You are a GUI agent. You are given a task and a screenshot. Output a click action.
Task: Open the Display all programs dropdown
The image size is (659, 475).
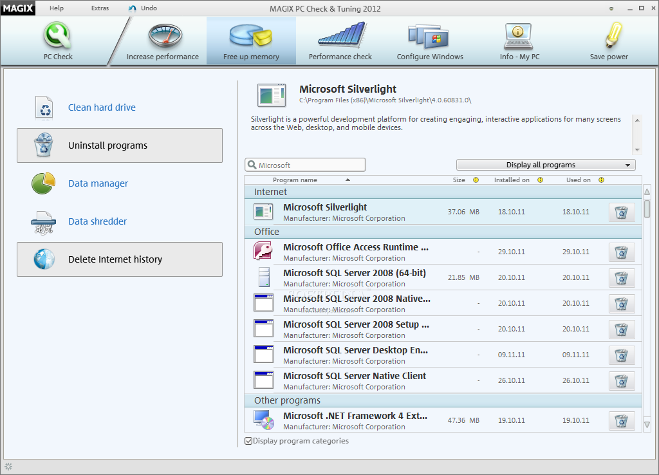546,165
